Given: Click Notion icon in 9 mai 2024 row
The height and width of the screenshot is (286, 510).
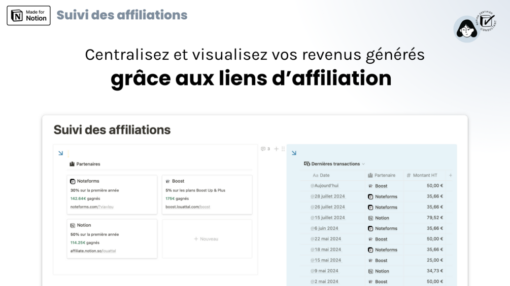Looking at the screenshot, I should [370, 271].
